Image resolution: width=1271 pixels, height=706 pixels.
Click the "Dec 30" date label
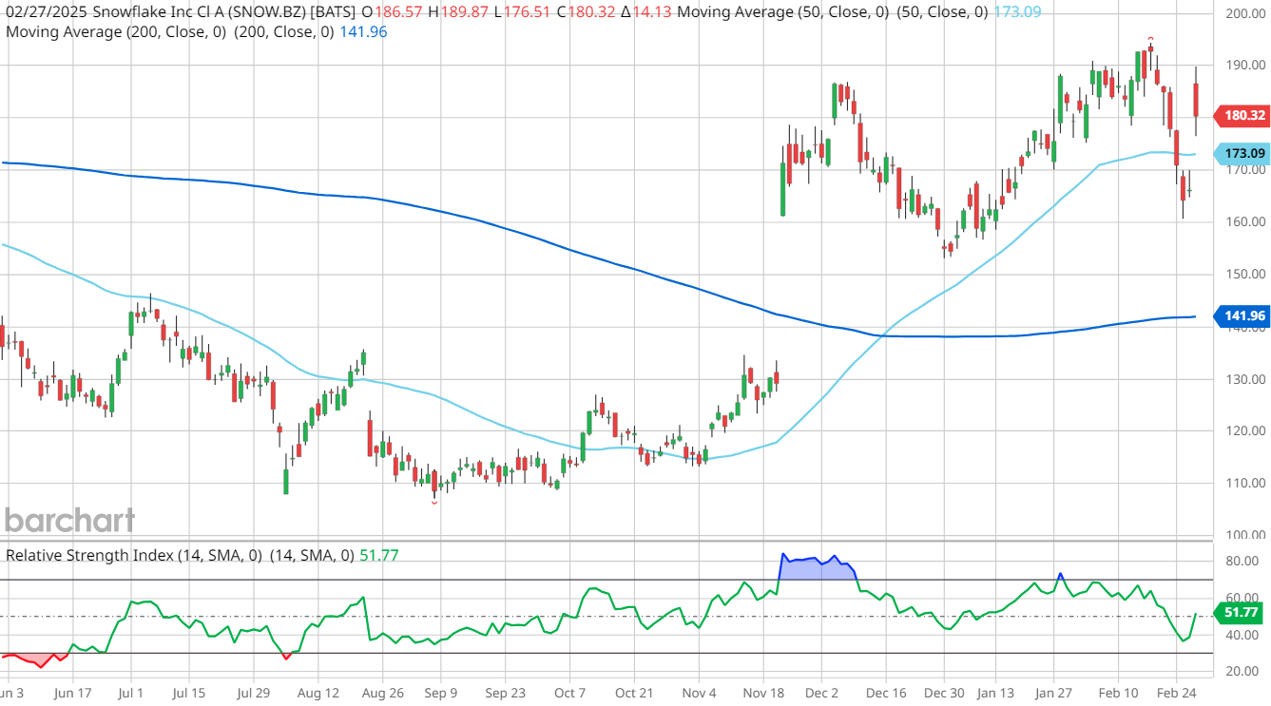point(944,694)
